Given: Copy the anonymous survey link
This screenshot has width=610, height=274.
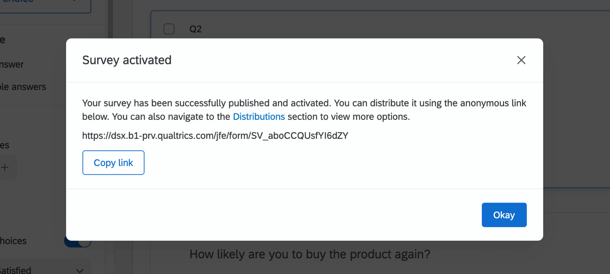Looking at the screenshot, I should coord(113,162).
